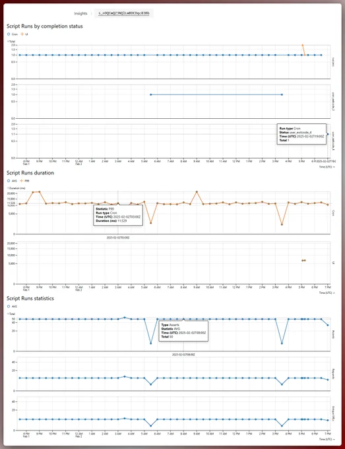Click the script ID breadcrumb s_n9QC...
This screenshot has width=345, height=449.
point(123,13)
